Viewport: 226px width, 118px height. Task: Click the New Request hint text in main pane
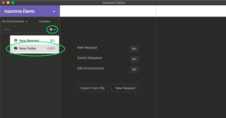pos(87,47)
